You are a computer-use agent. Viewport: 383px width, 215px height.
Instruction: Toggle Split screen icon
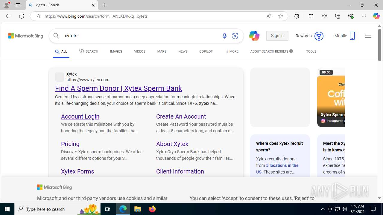(311, 16)
